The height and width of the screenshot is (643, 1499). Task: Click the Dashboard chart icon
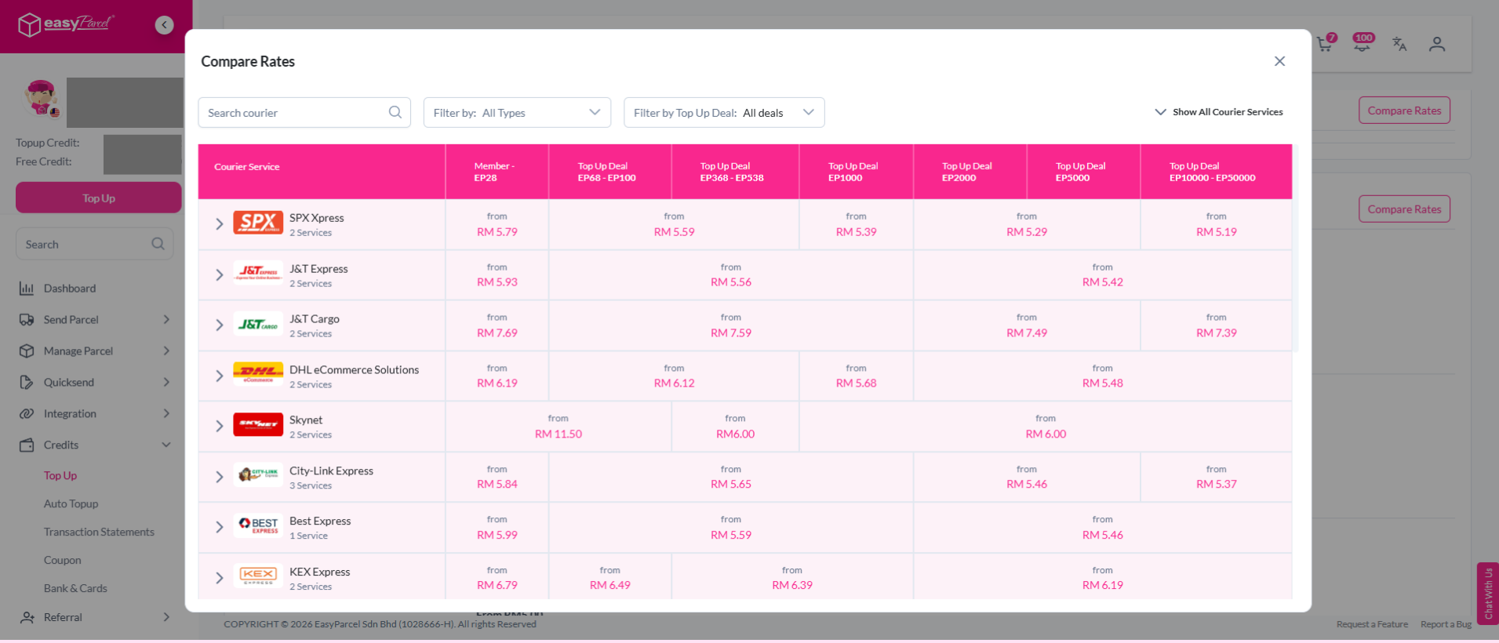(27, 289)
